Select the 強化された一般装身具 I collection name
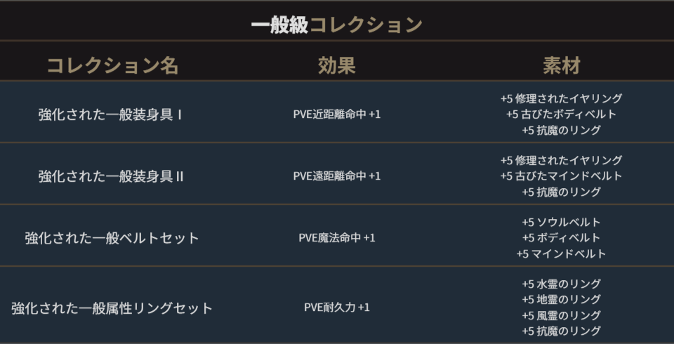The height and width of the screenshot is (344, 674). (x=111, y=114)
